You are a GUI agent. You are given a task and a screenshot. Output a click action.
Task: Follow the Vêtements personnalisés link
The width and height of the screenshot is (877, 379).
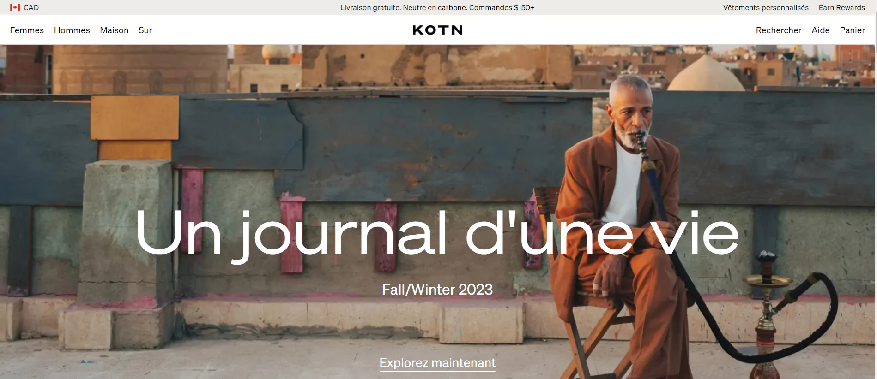point(766,7)
